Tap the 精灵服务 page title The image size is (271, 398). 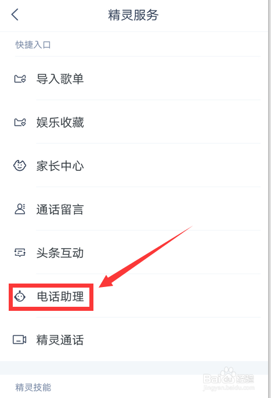point(133,15)
